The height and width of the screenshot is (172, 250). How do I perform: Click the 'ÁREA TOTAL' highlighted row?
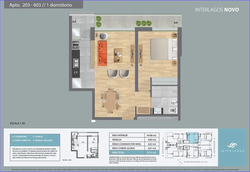coord(134,153)
